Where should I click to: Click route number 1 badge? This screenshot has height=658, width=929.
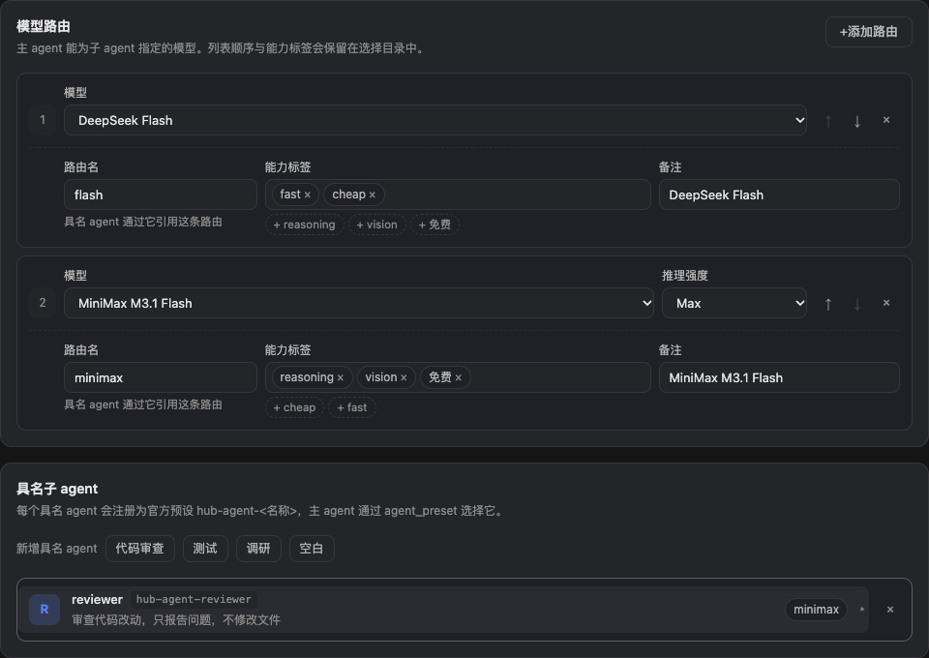43,120
